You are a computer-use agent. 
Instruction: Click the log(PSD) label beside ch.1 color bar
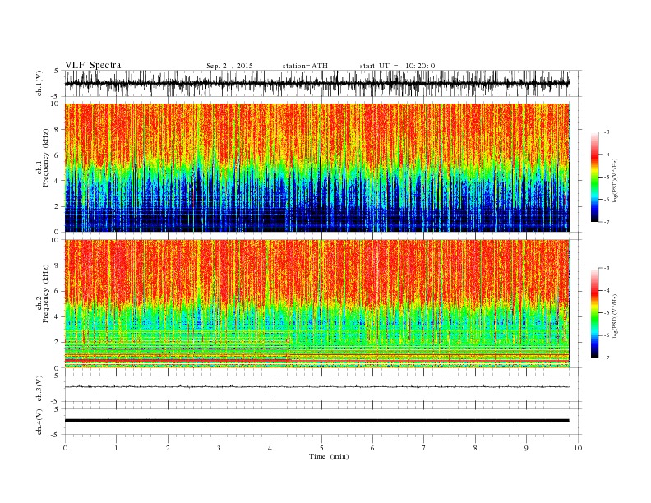click(x=615, y=180)
